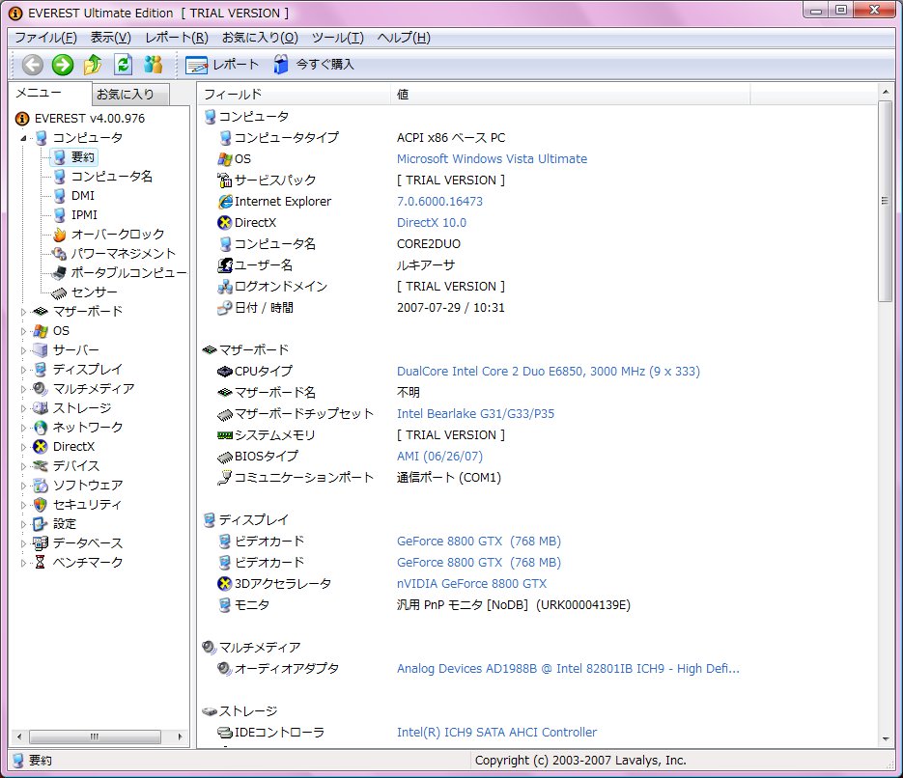Expand the ネットワーク tree node
Image resolution: width=903 pixels, height=778 pixels.
[23, 429]
